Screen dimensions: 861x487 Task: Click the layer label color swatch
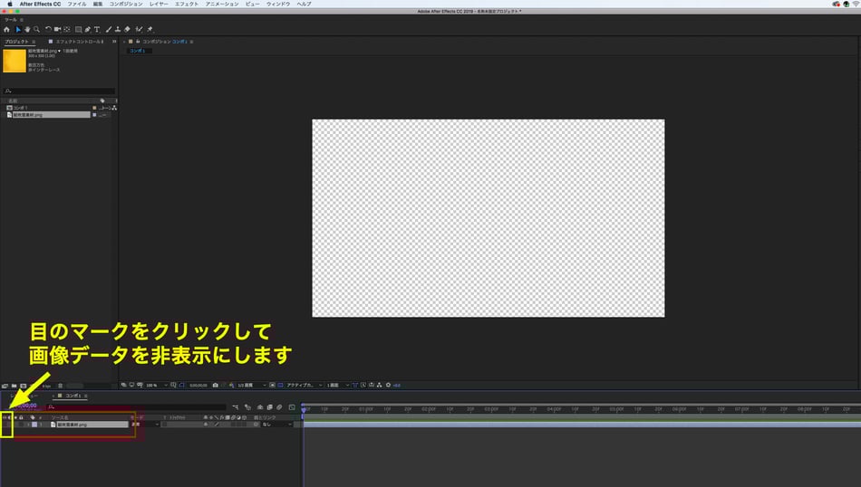coord(35,424)
